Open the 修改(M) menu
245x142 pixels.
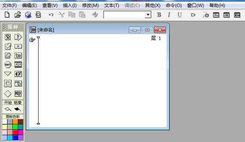[90, 6]
